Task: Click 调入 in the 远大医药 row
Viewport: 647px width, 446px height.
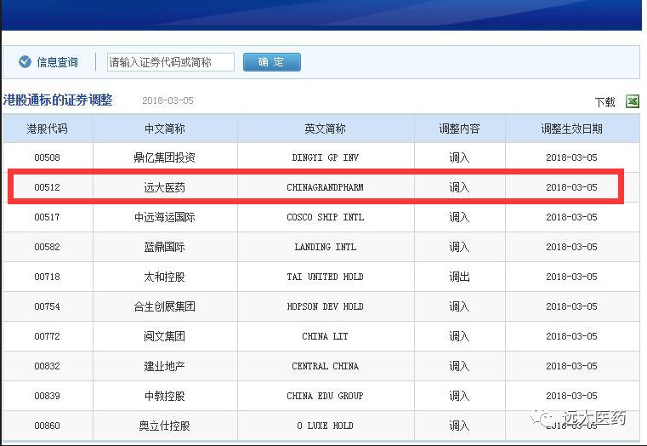Action: click(459, 187)
